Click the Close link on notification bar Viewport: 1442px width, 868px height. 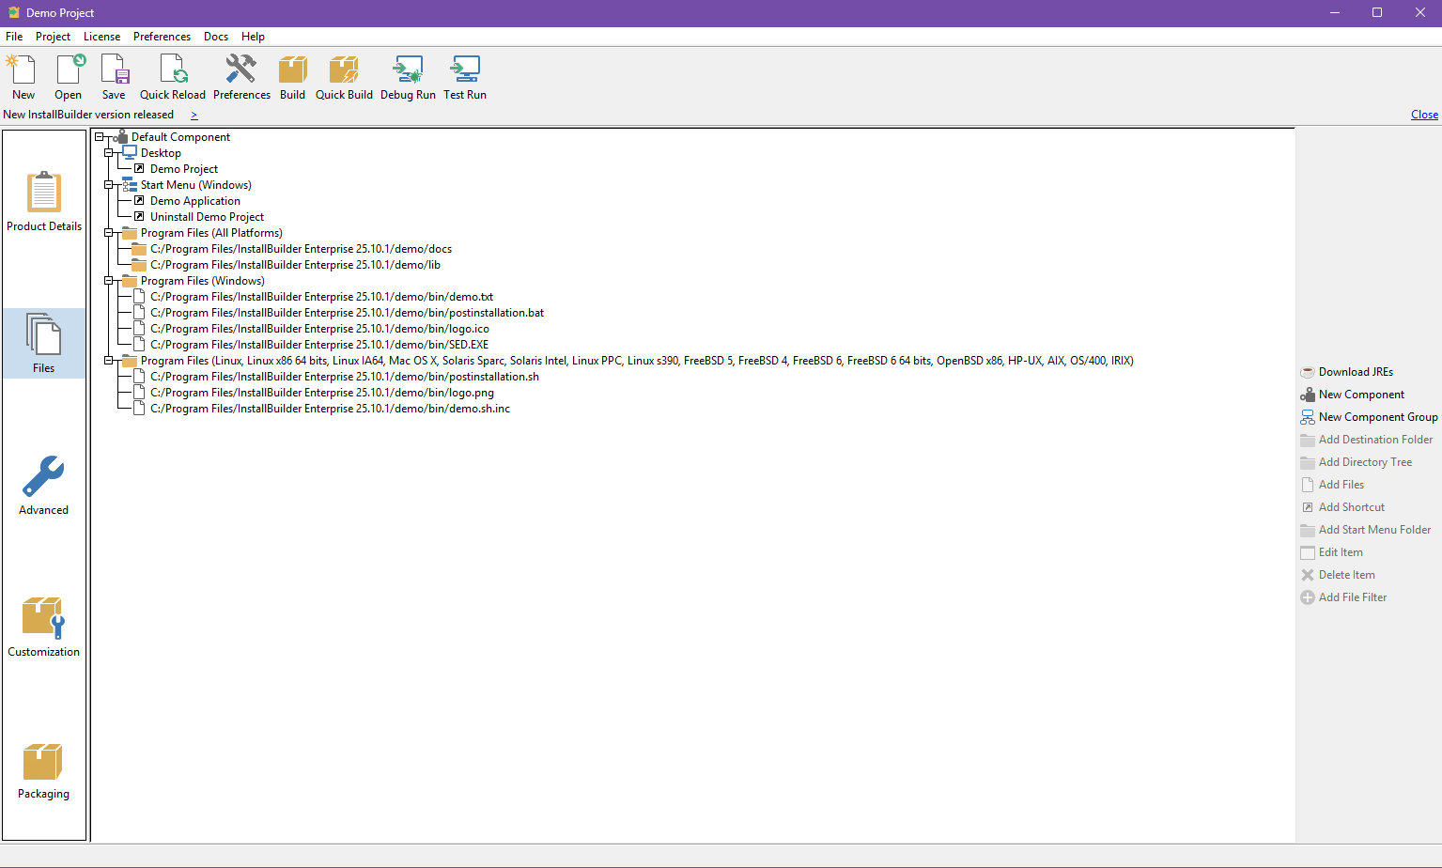[x=1424, y=115]
